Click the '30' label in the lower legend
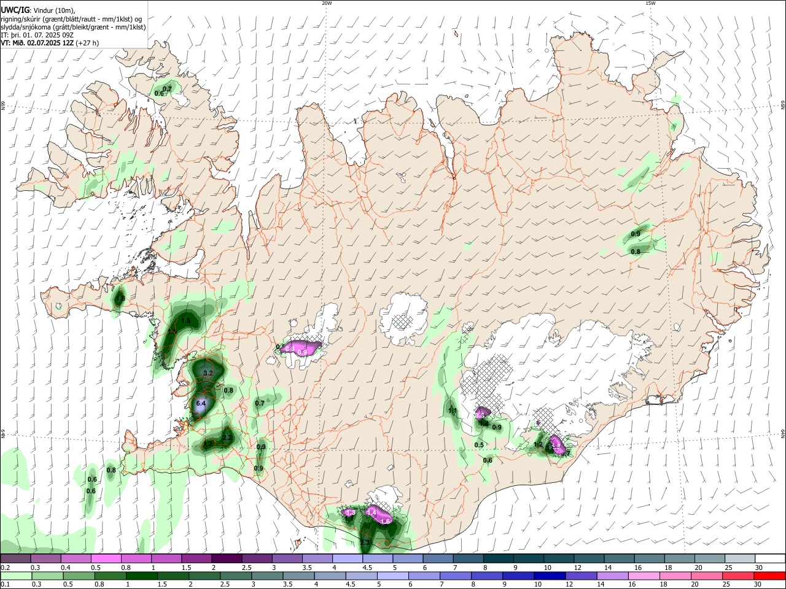Image resolution: width=786 pixels, height=589 pixels. pos(758,585)
